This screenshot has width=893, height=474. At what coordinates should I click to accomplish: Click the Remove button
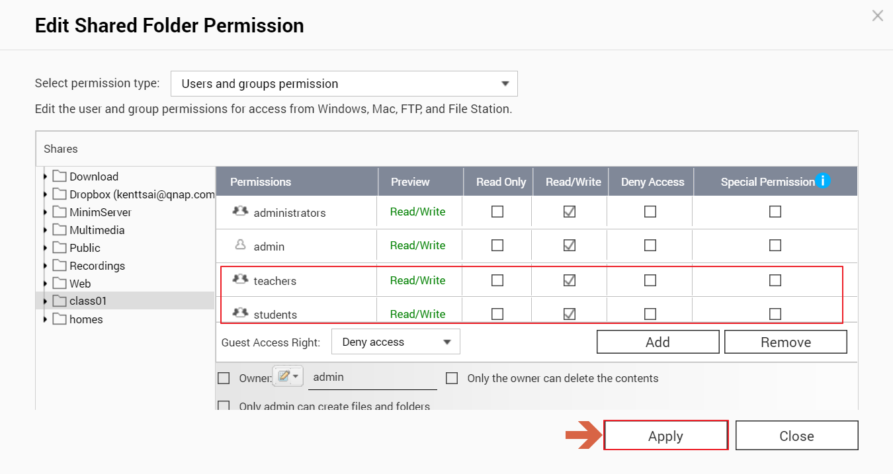[785, 342]
